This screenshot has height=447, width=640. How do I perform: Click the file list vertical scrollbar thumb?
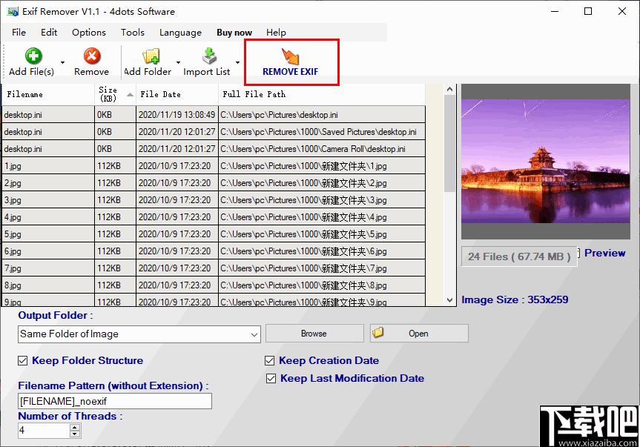coord(449,143)
